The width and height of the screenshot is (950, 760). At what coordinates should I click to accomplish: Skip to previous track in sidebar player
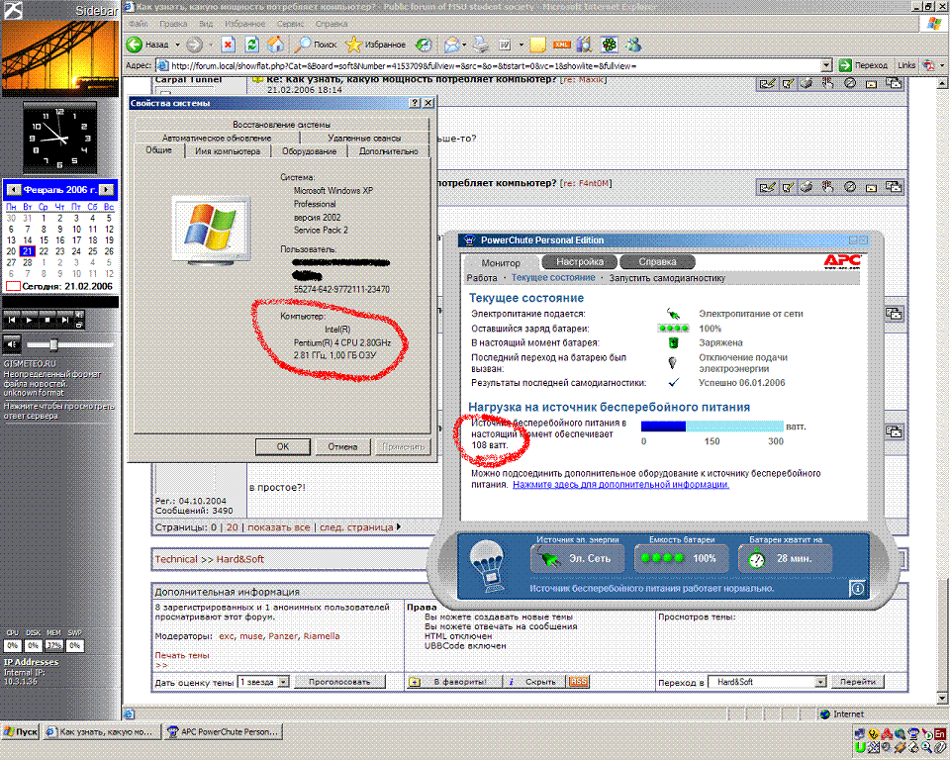tap(11, 320)
